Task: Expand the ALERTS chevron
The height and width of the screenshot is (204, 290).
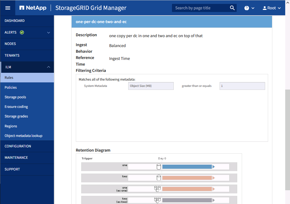Action: pyautogui.click(x=49, y=33)
